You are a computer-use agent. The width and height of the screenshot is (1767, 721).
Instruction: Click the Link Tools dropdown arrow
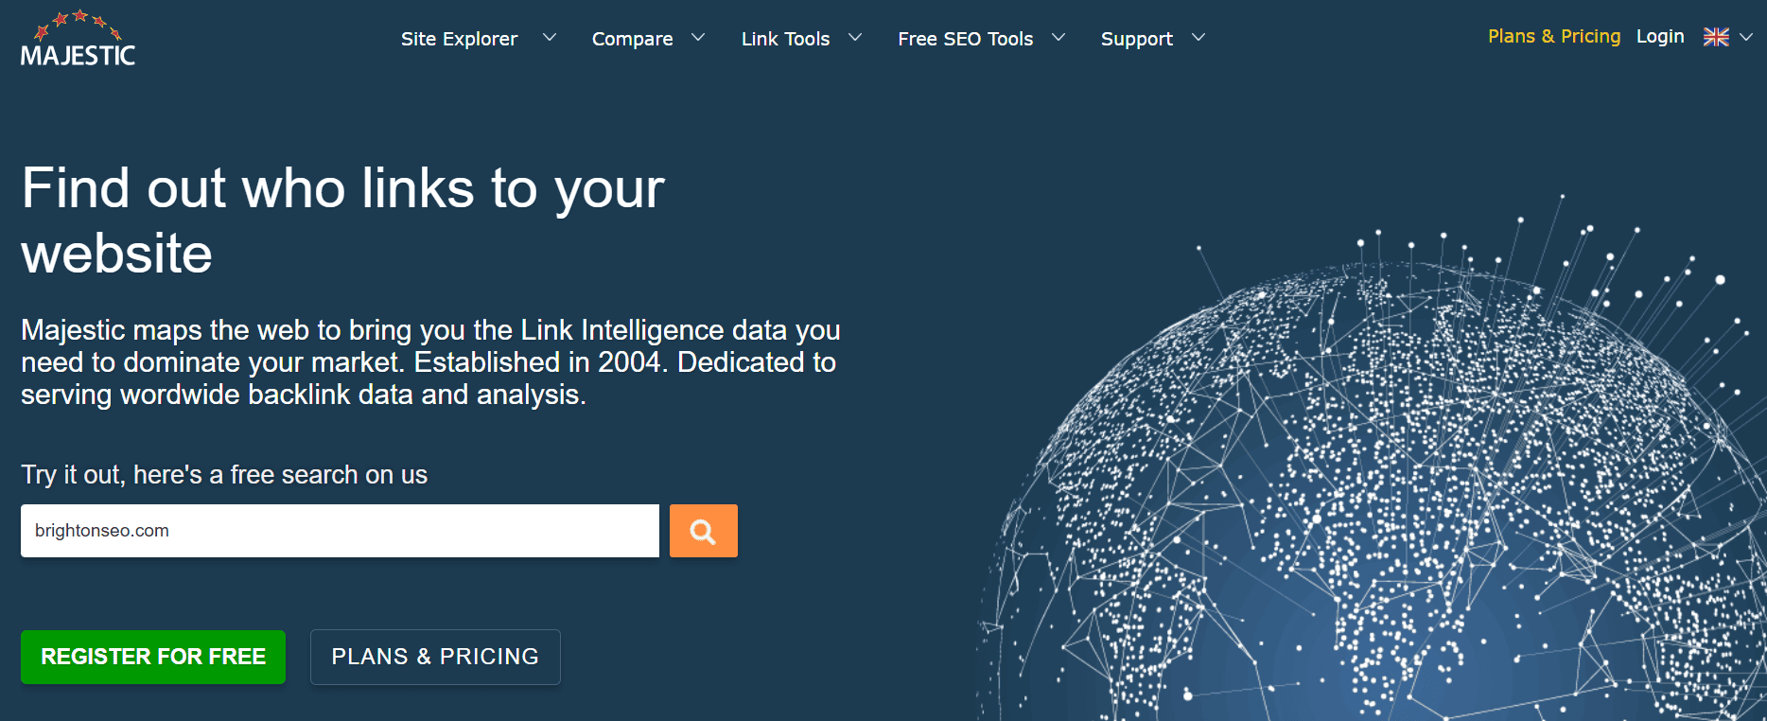(x=855, y=38)
